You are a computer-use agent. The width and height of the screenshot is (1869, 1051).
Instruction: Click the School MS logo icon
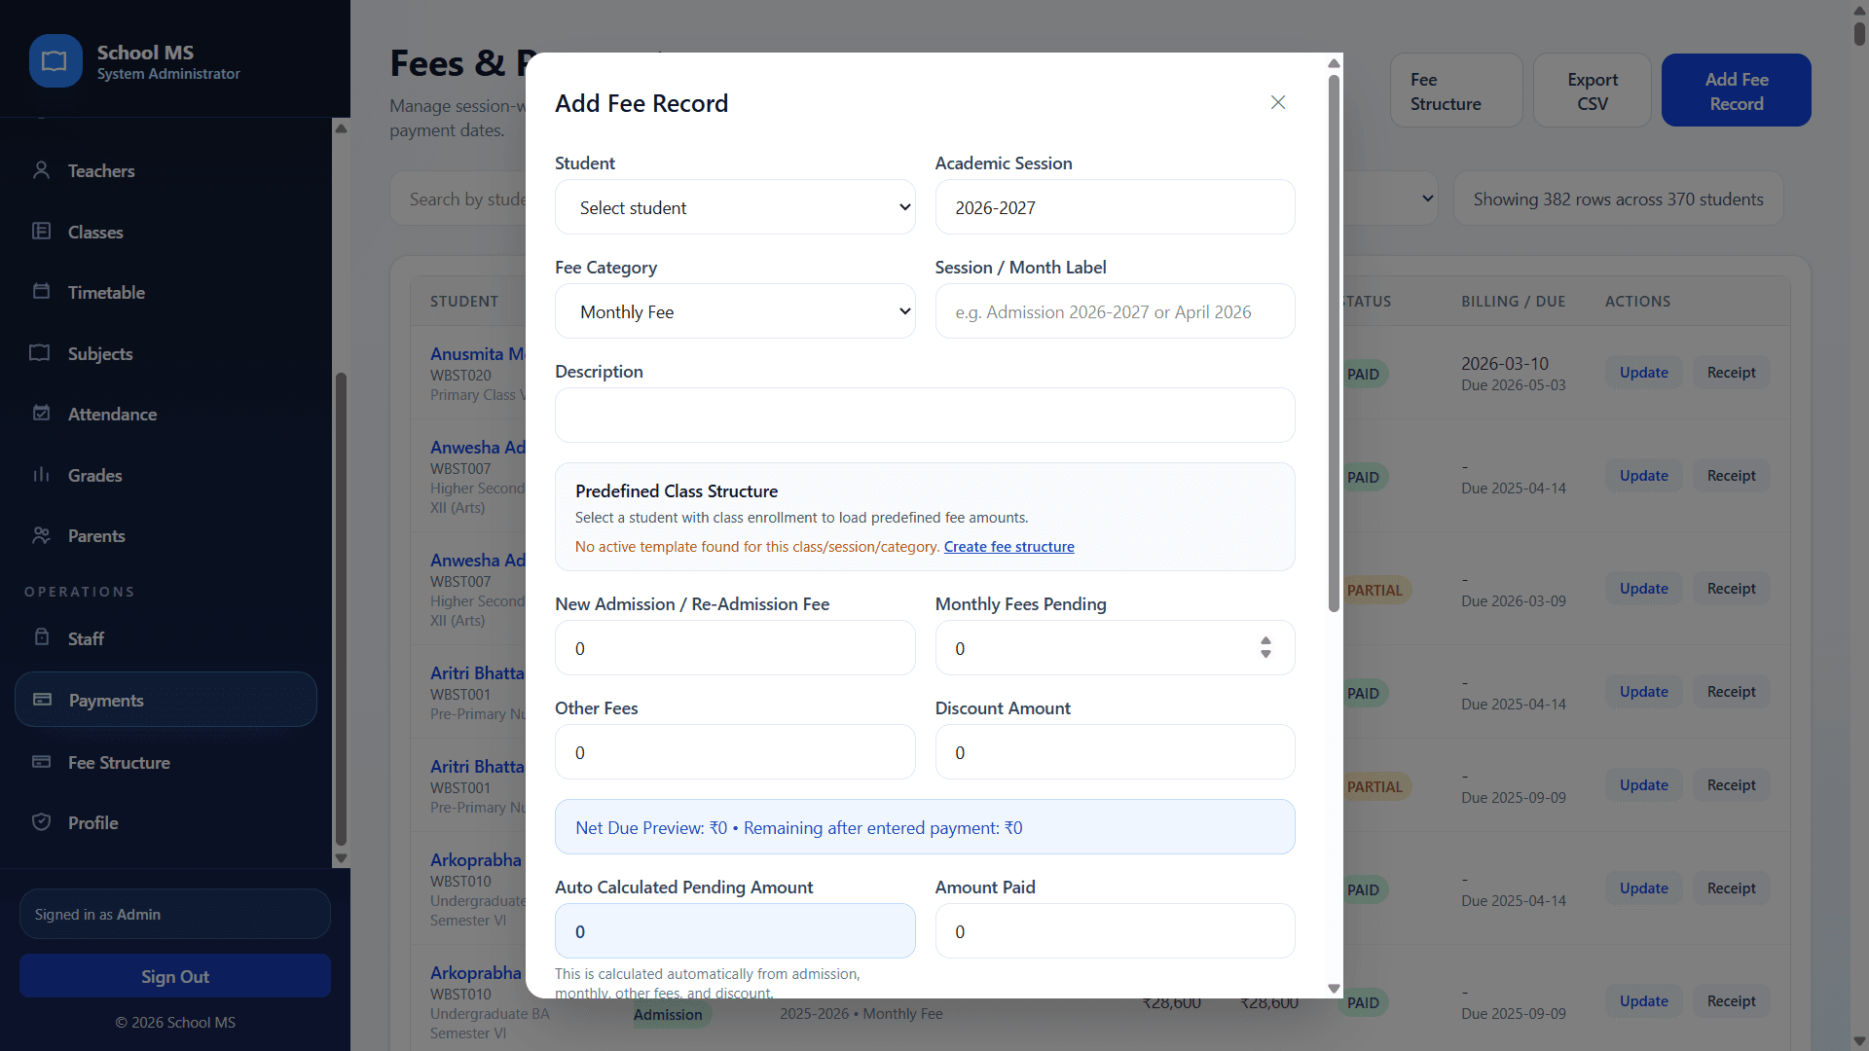tap(55, 61)
